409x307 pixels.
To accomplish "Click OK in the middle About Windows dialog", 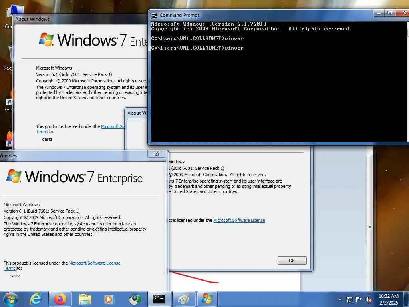I will 292,261.
